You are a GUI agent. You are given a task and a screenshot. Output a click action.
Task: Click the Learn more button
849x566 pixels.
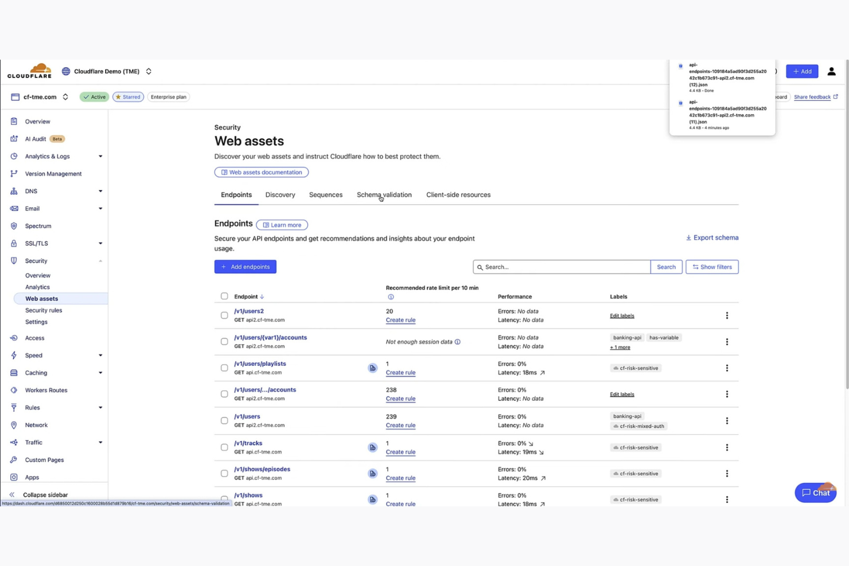point(282,225)
